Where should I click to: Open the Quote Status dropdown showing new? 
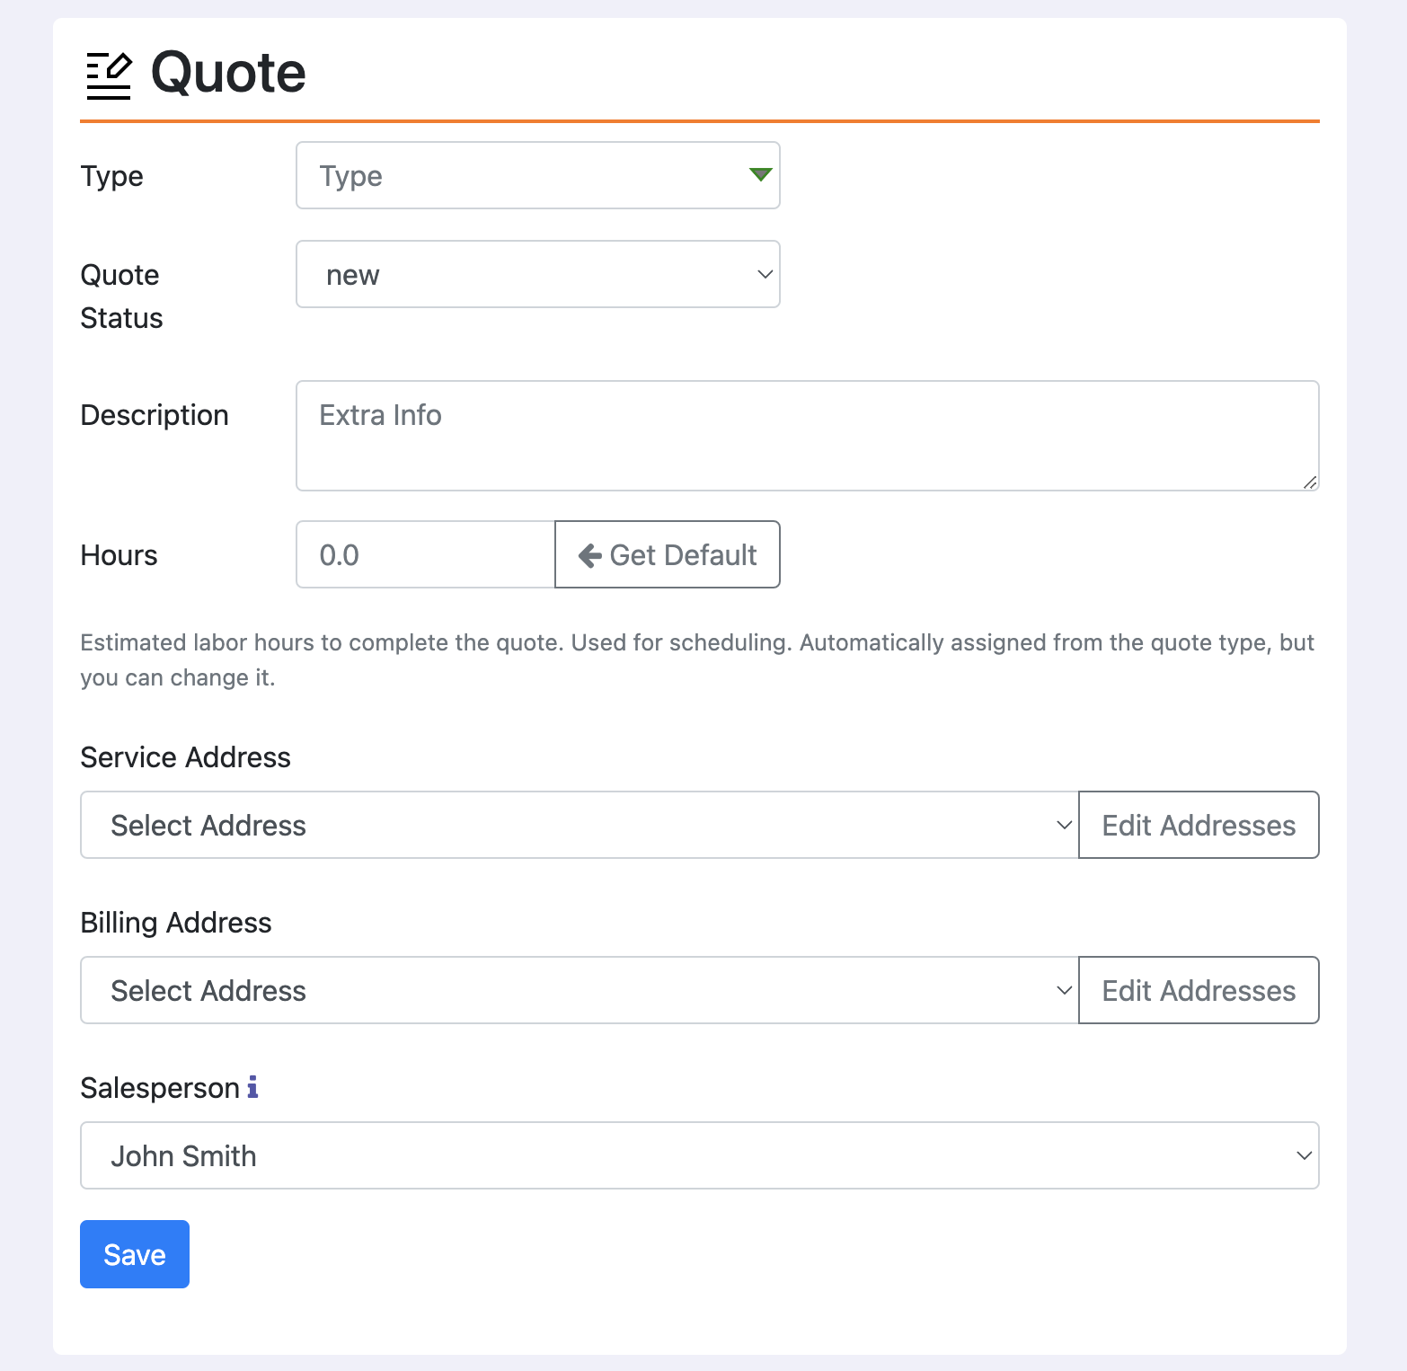pyautogui.click(x=537, y=274)
